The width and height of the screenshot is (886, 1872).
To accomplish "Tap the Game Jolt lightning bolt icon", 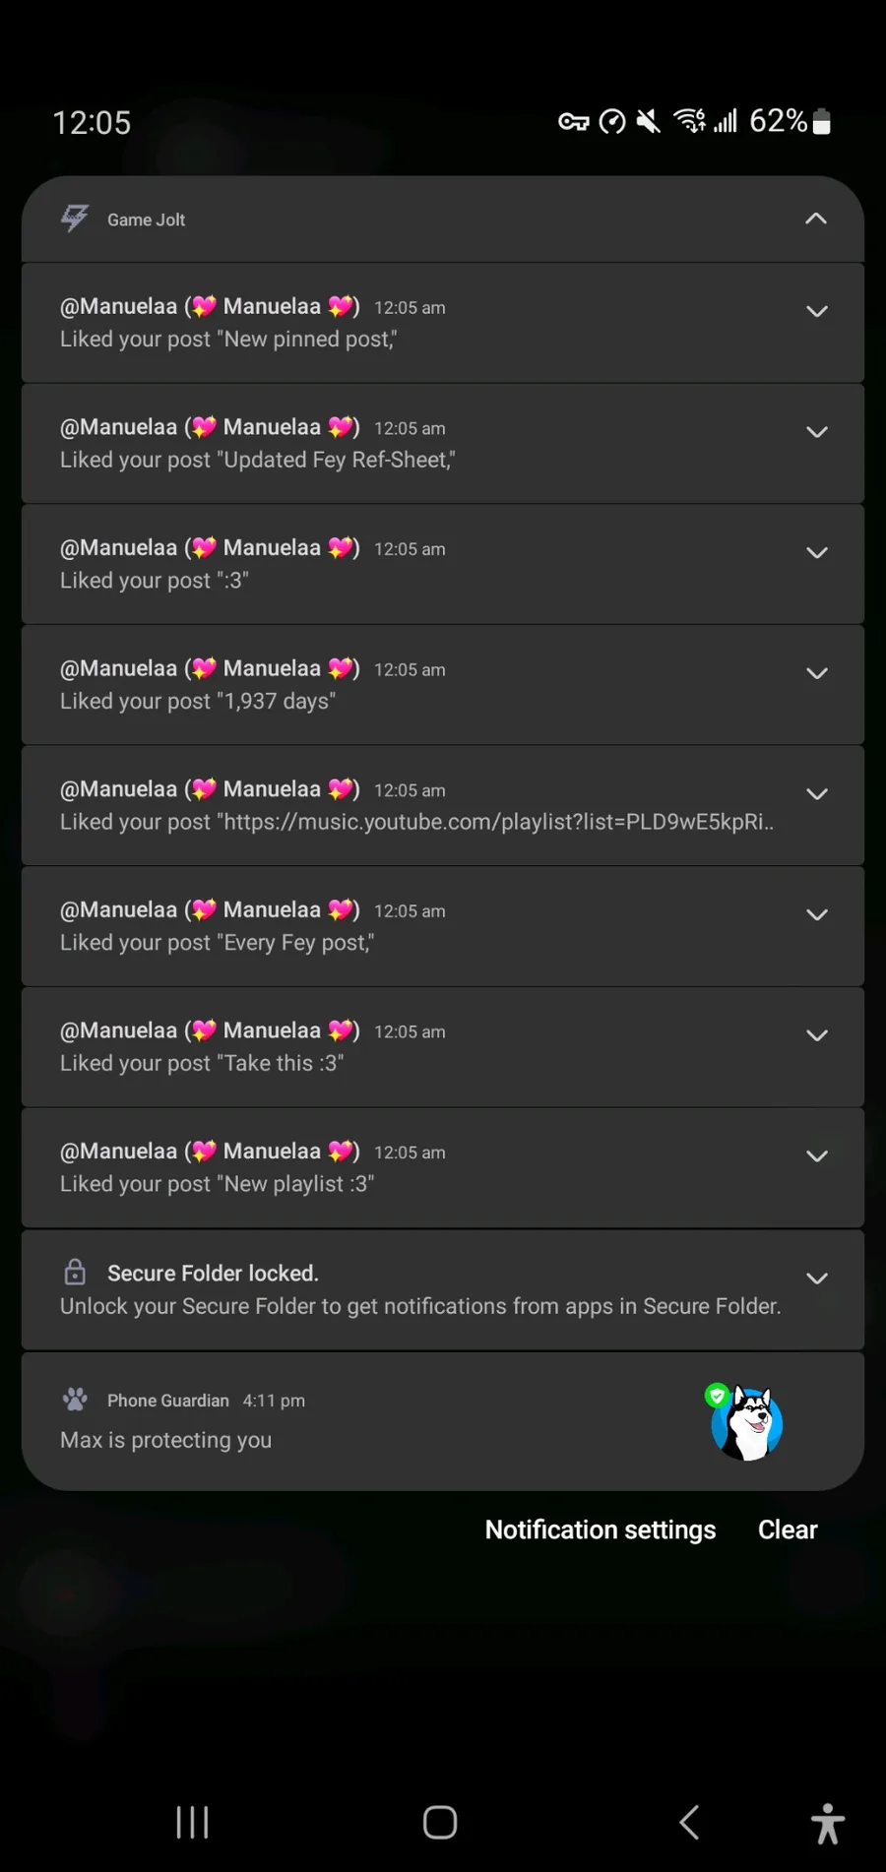I will tap(75, 218).
